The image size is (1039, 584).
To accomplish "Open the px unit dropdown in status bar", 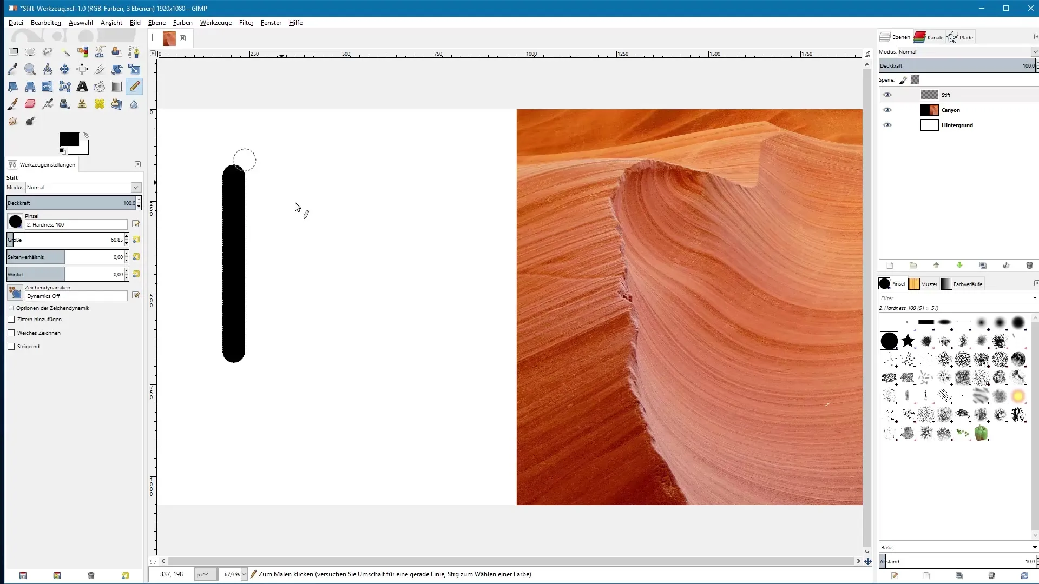I will pos(205,574).
